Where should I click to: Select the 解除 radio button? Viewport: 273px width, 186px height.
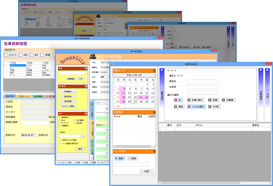pos(132,158)
